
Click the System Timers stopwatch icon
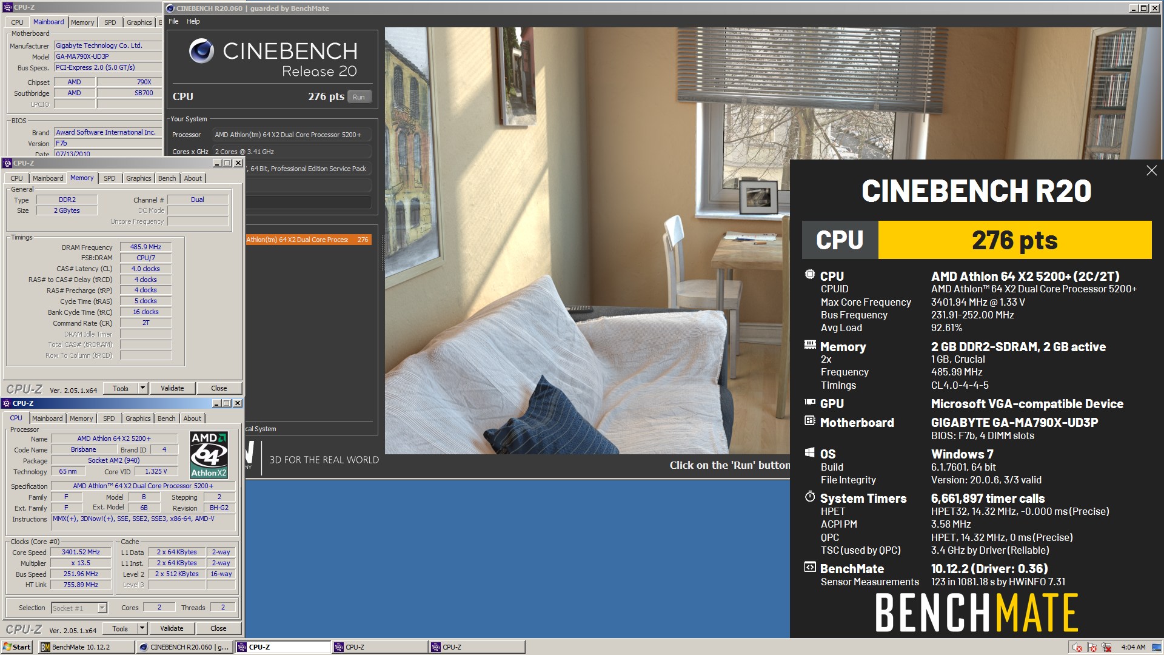click(x=809, y=496)
